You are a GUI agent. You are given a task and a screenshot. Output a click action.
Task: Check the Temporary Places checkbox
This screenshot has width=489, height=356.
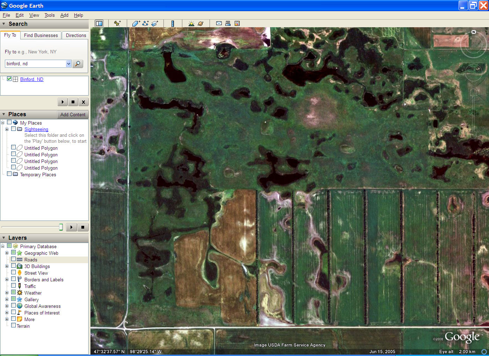click(9, 174)
